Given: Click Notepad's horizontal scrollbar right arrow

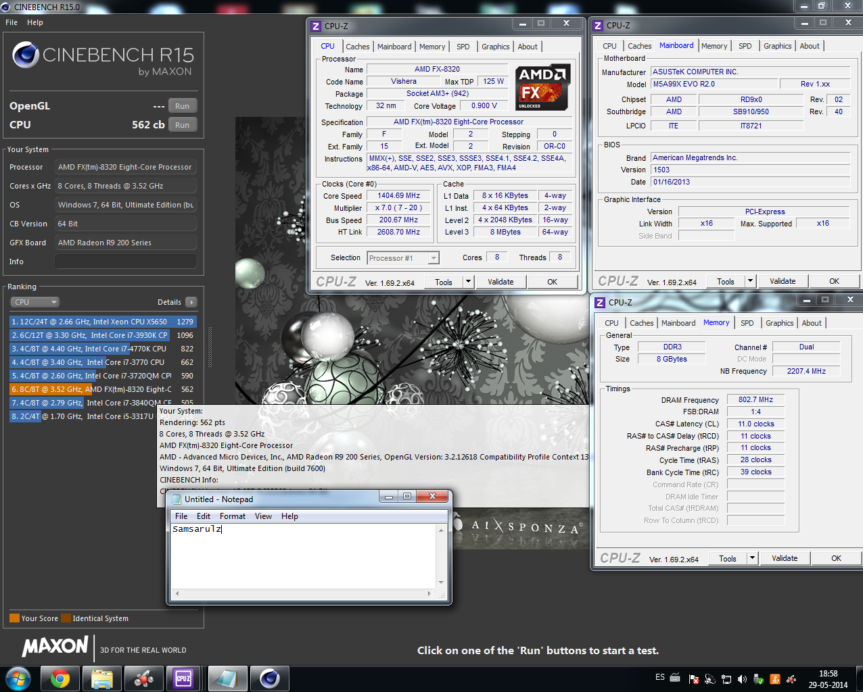Looking at the screenshot, I should pos(429,593).
